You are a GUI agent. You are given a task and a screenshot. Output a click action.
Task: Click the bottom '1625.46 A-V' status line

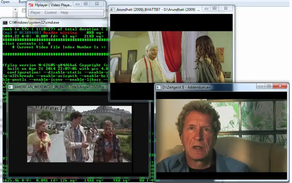coord(78,180)
